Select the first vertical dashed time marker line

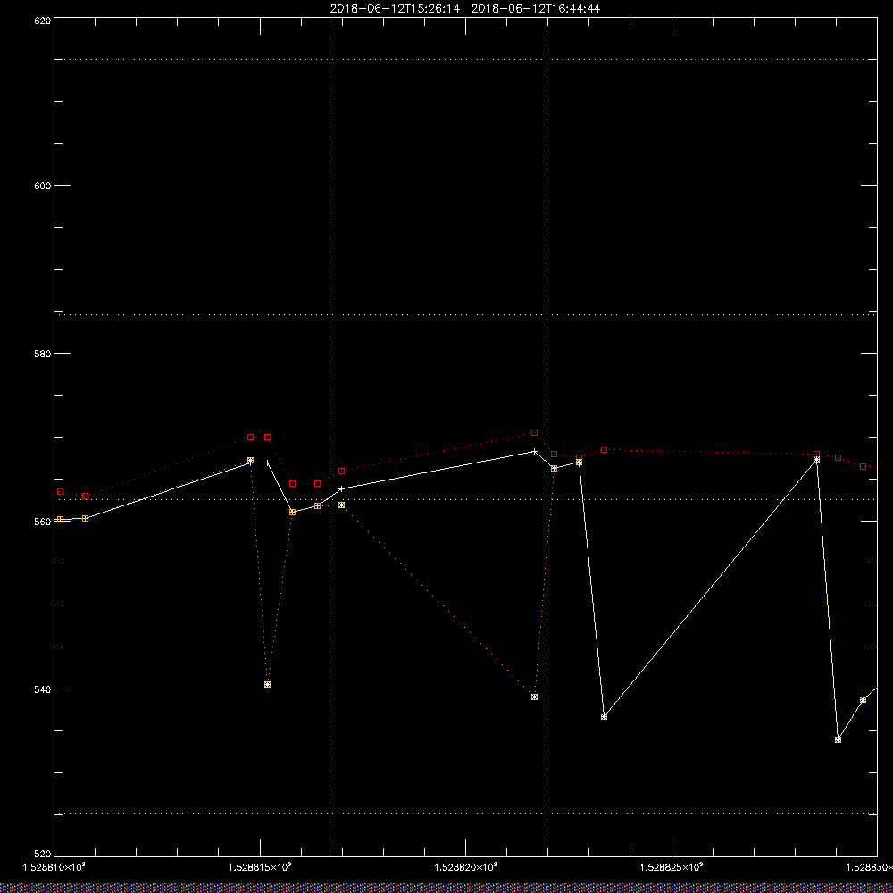click(x=330, y=438)
